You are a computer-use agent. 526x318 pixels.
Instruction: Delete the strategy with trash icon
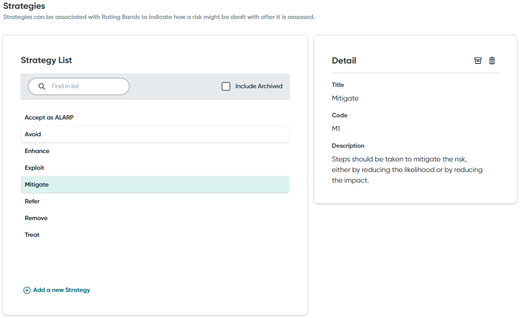[492, 60]
